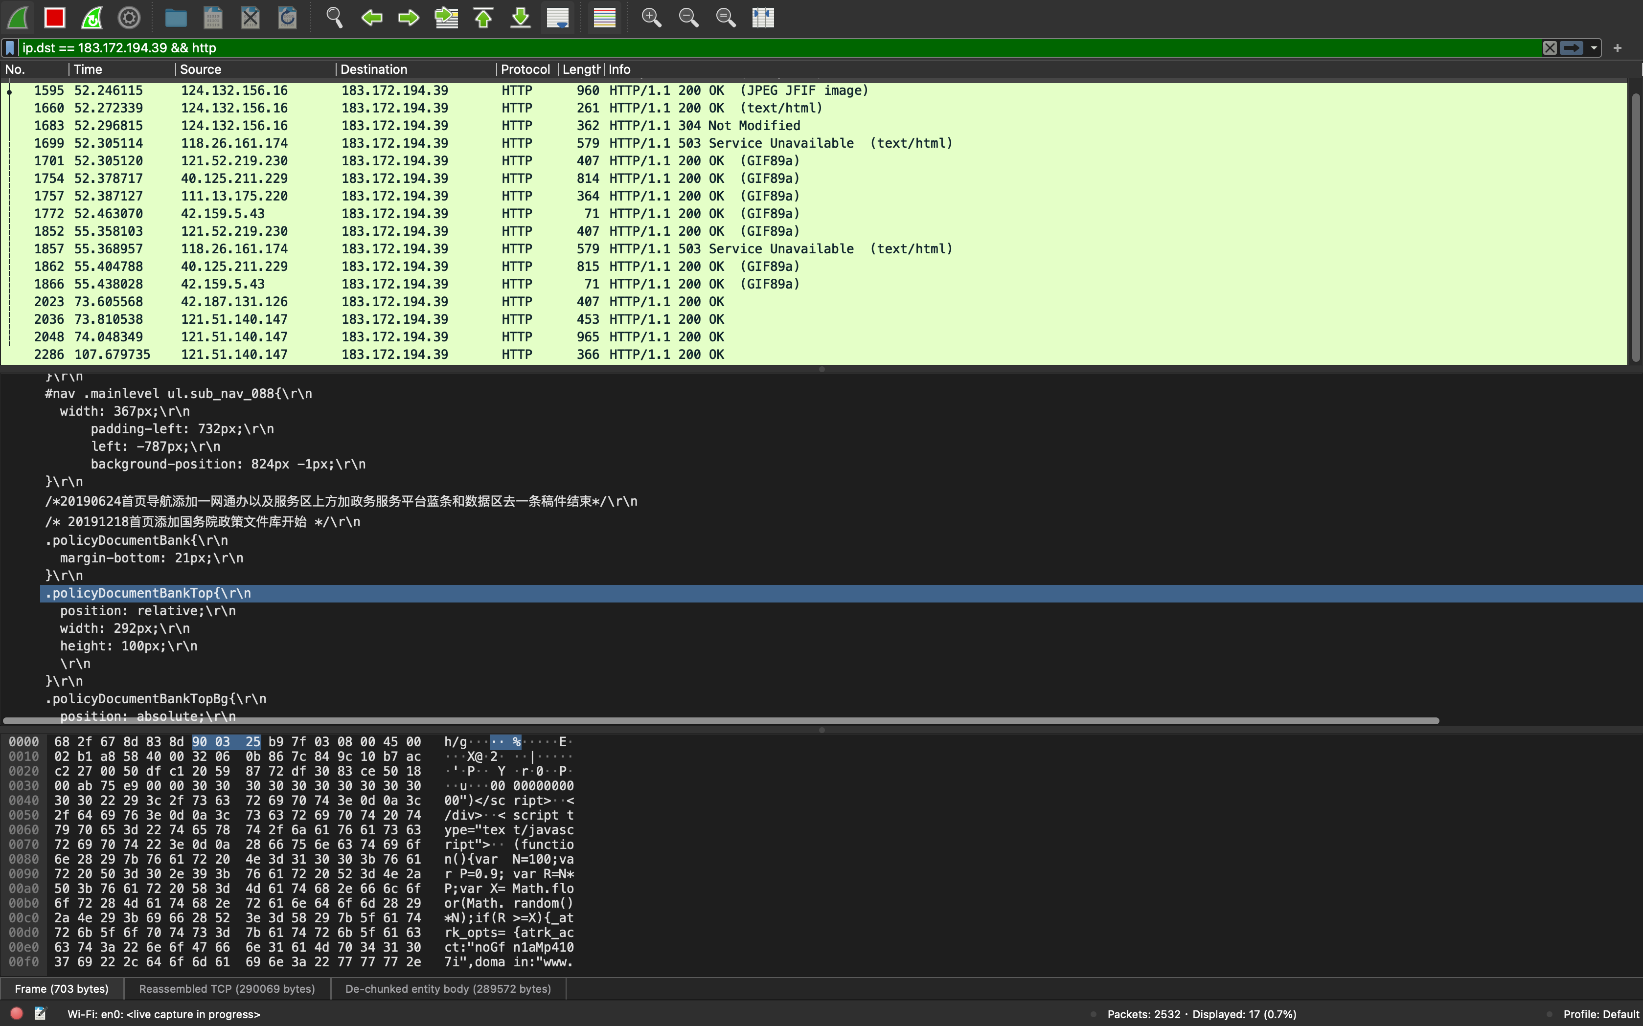Sort packets by Protocol column
Screen dimensions: 1643x1026
coord(525,69)
